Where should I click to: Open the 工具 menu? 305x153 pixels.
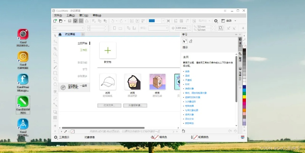coord(70,15)
